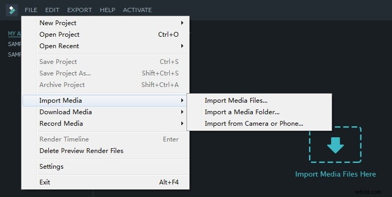
Task: Expand the Open Recent submenu arrow
Action: point(182,46)
